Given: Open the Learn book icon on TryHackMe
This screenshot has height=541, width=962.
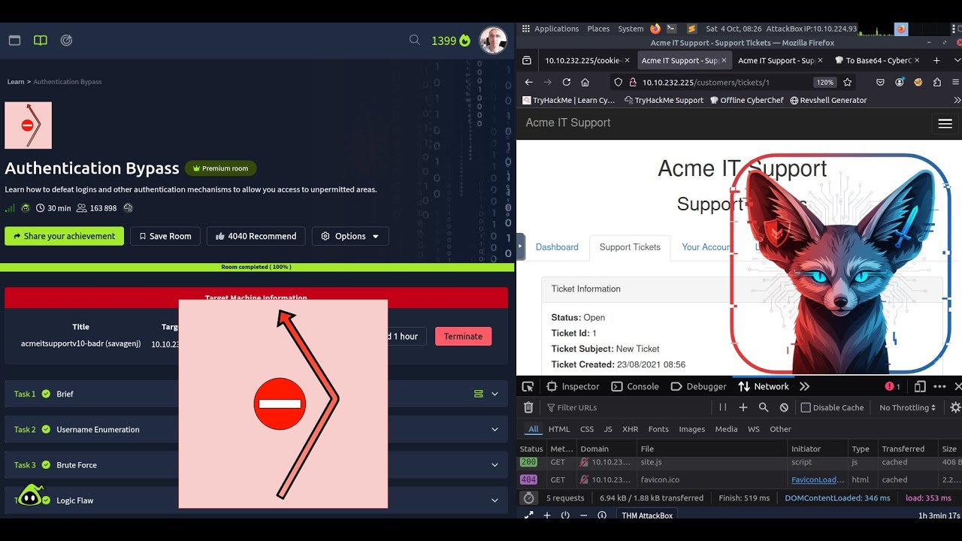Looking at the screenshot, I should (x=41, y=41).
